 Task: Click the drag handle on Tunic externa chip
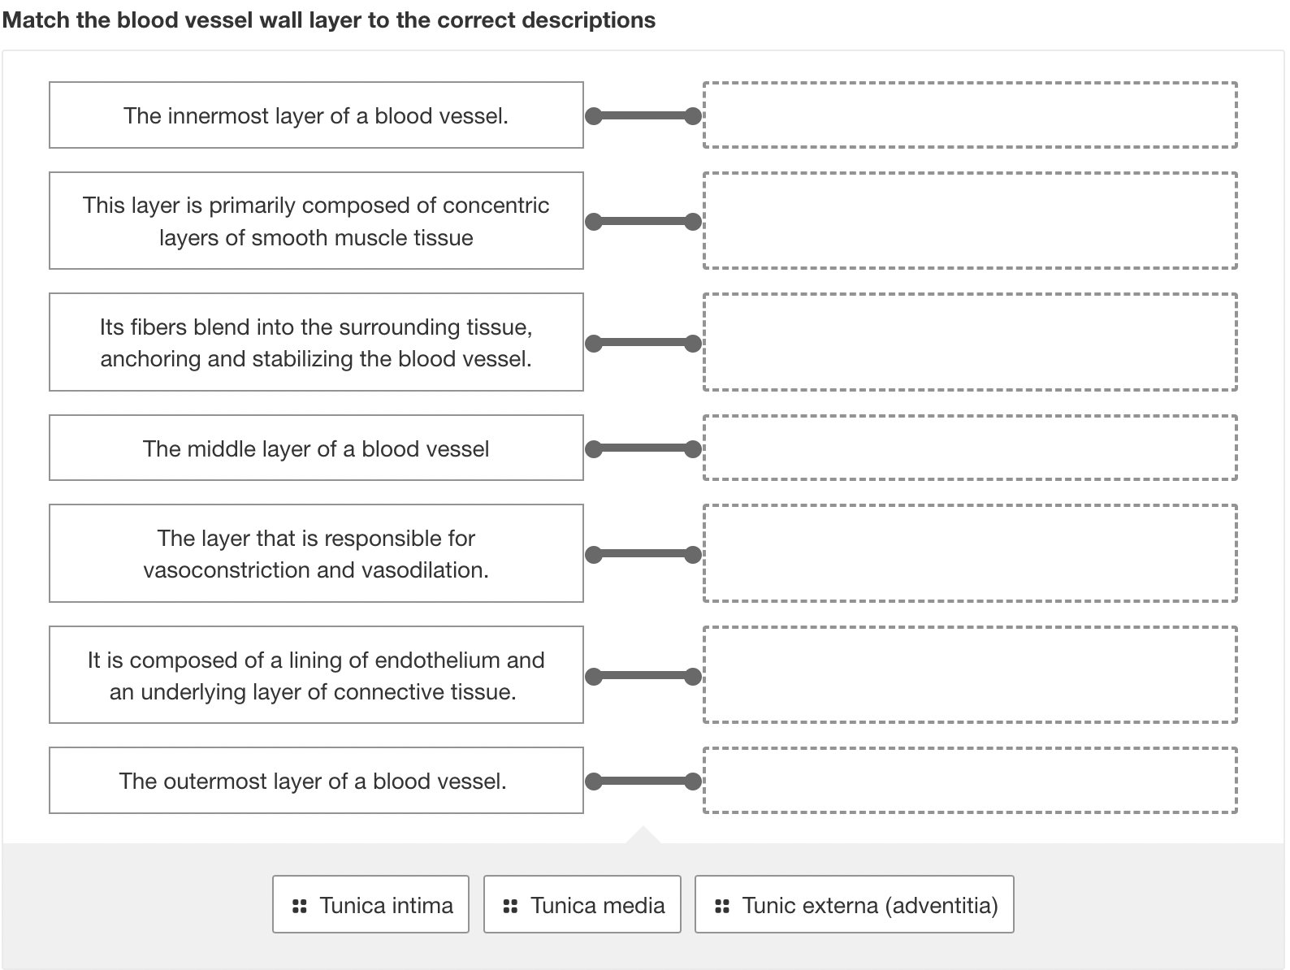721,904
